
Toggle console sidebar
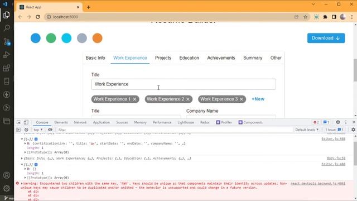tap(18, 130)
